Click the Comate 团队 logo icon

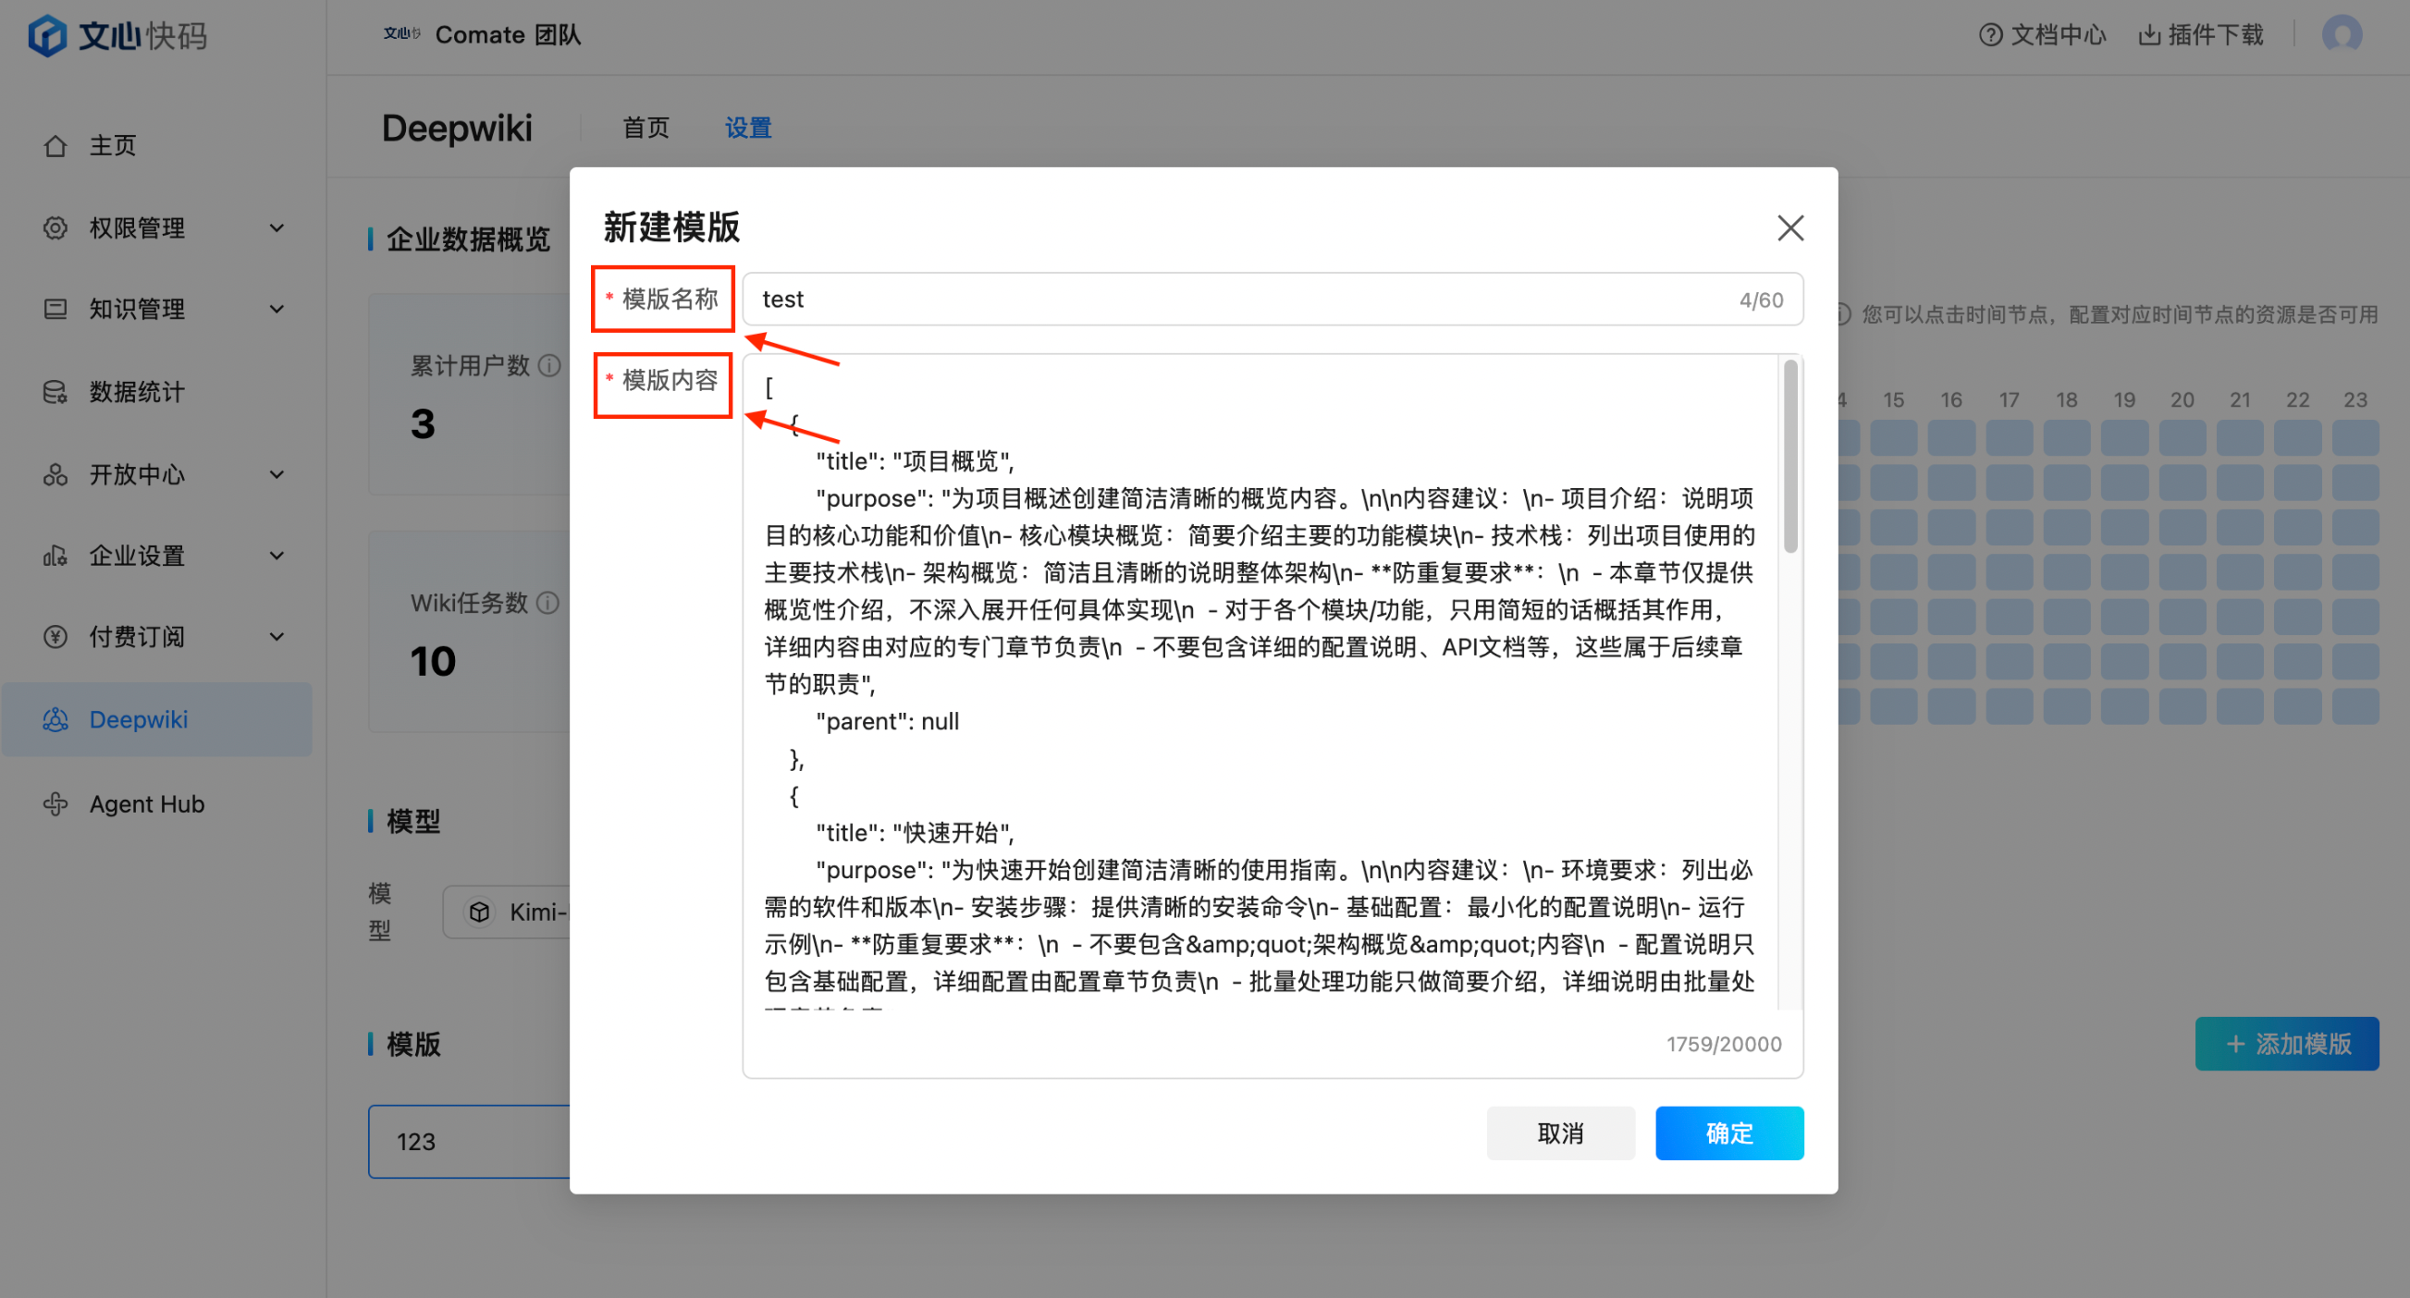[x=402, y=33]
